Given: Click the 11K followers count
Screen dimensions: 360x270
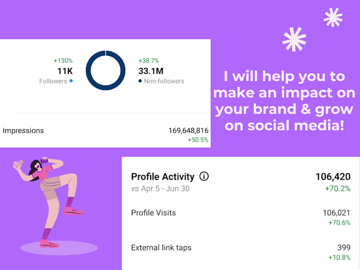Looking at the screenshot, I should [65, 71].
